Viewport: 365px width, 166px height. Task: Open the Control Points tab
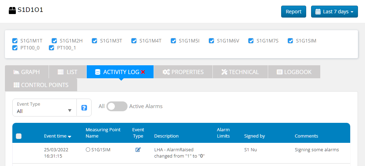coord(41,85)
